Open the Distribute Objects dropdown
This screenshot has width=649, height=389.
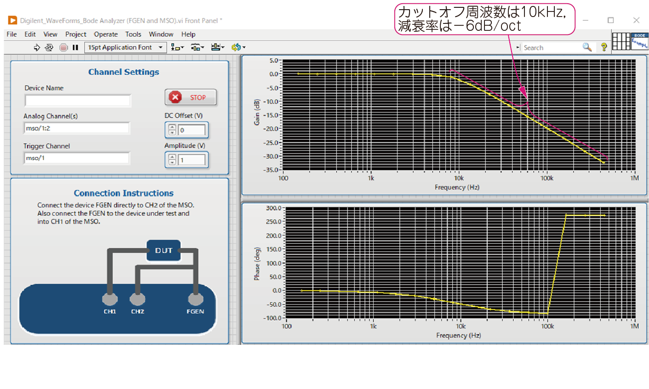(197, 47)
